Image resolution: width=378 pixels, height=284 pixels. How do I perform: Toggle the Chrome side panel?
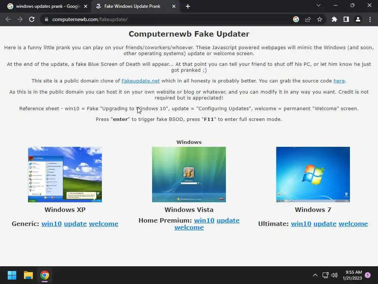click(346, 19)
